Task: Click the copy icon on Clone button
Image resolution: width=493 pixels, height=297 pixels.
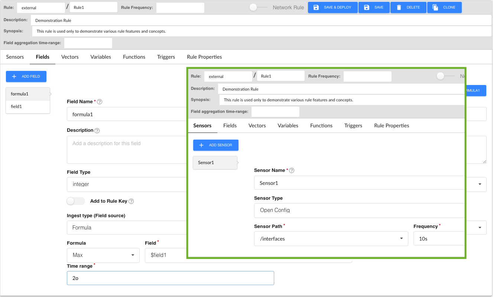Action: (435, 7)
